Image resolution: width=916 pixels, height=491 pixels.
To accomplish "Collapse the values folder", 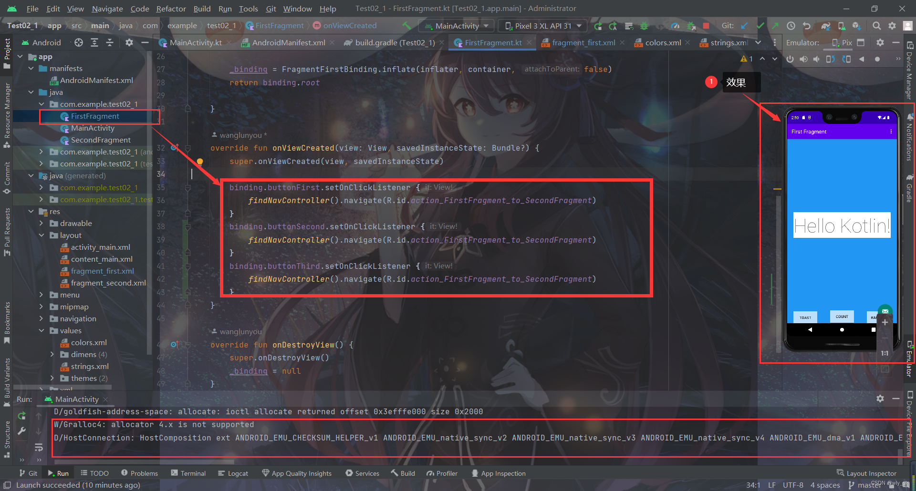I will tap(42, 331).
